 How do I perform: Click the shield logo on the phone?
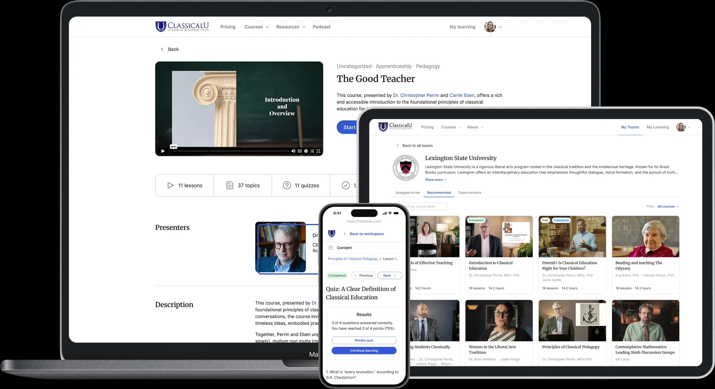[x=332, y=234]
